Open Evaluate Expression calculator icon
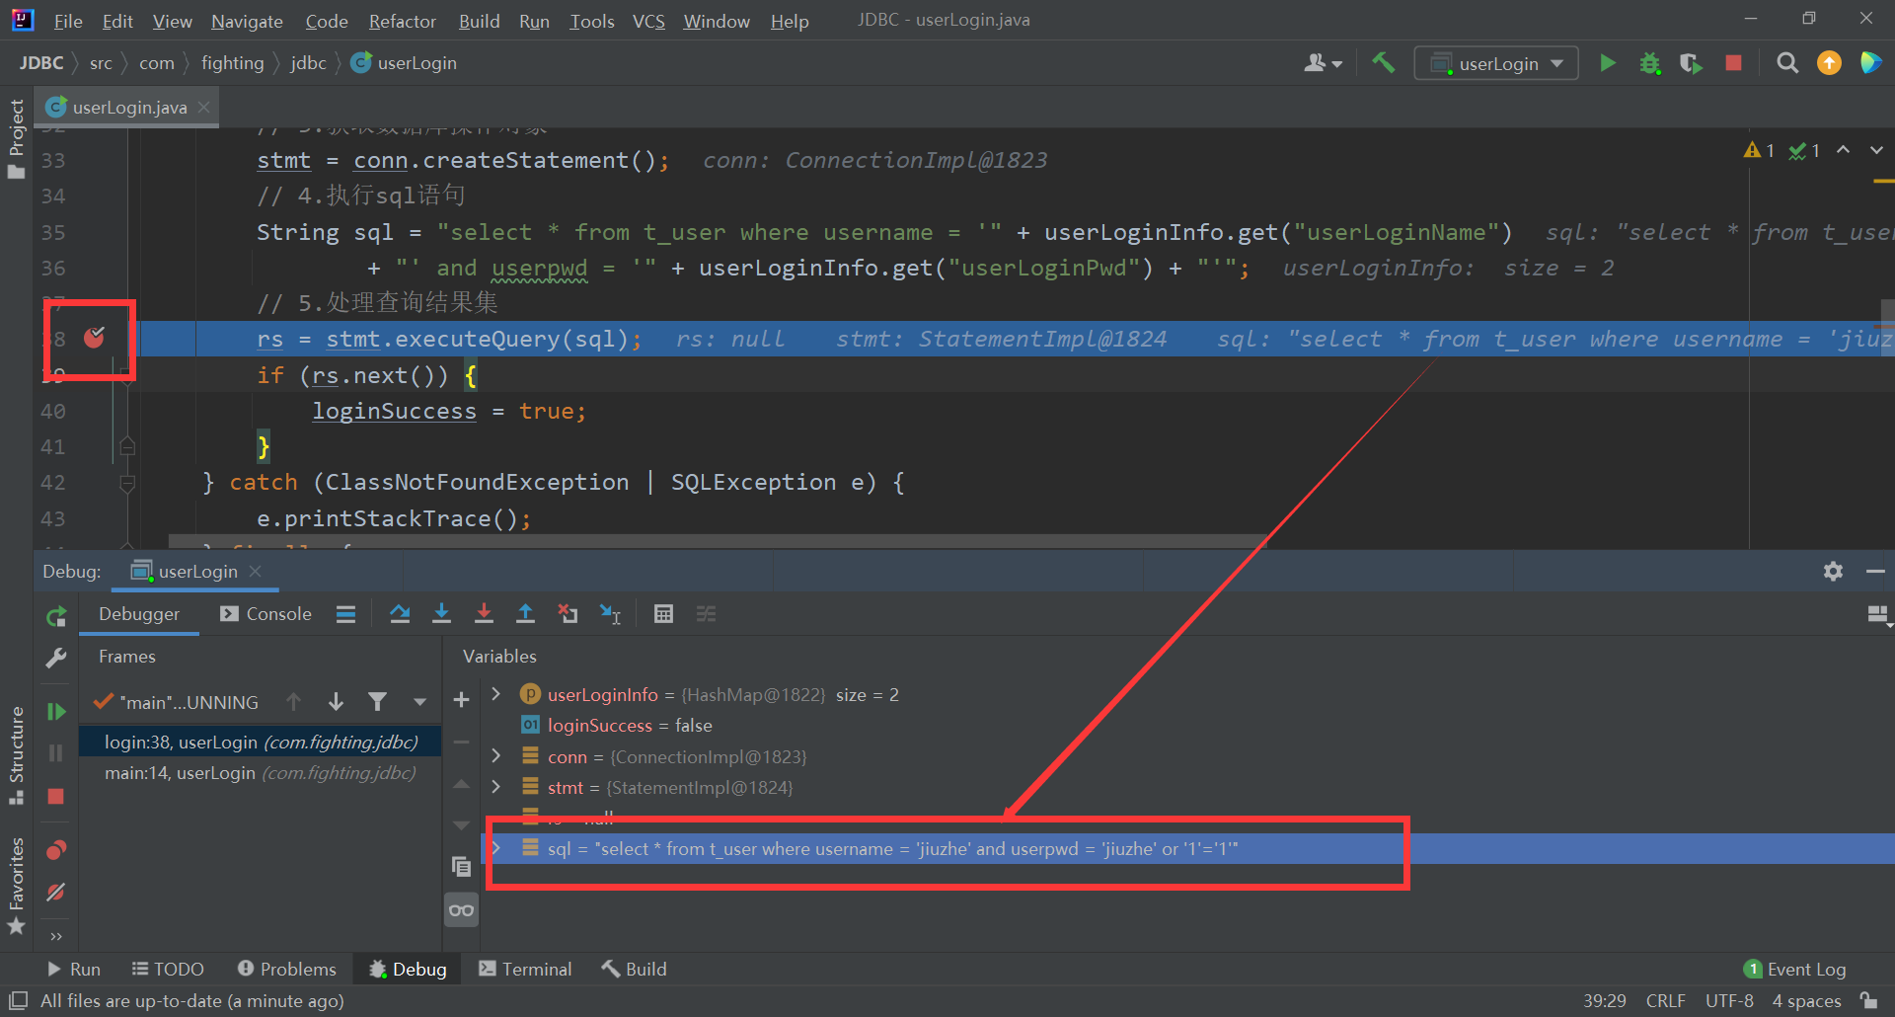Image resolution: width=1895 pixels, height=1017 pixels. 663,614
